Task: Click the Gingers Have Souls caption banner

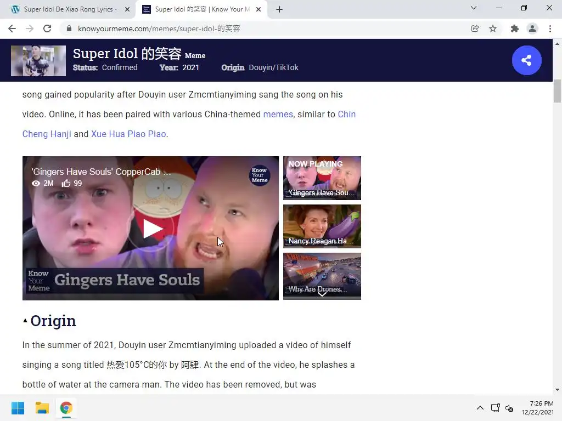Action: [x=115, y=280]
